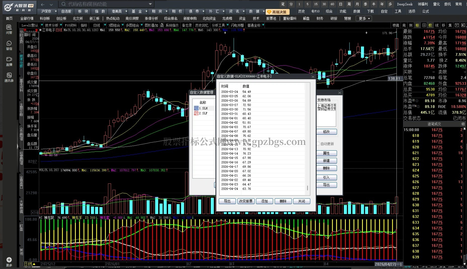The image size is (467, 269).
Task: Click the 引入 import button
Action: click(x=326, y=177)
